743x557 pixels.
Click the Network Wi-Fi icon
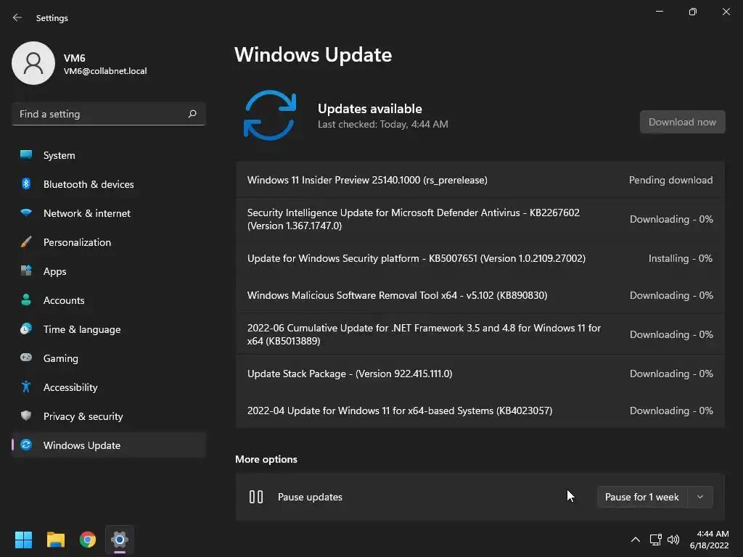point(26,213)
